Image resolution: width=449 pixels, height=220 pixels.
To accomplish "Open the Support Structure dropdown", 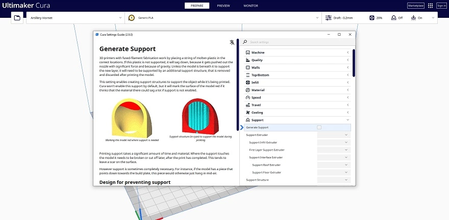I will click(334, 180).
